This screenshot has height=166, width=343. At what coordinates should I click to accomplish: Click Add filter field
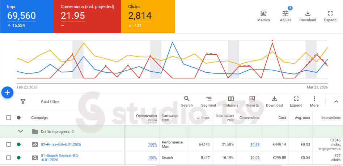[x=50, y=102]
